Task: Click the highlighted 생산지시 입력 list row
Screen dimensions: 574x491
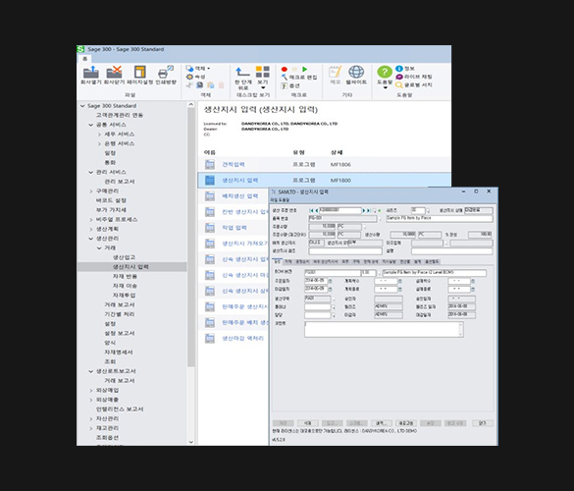Action: [325, 181]
